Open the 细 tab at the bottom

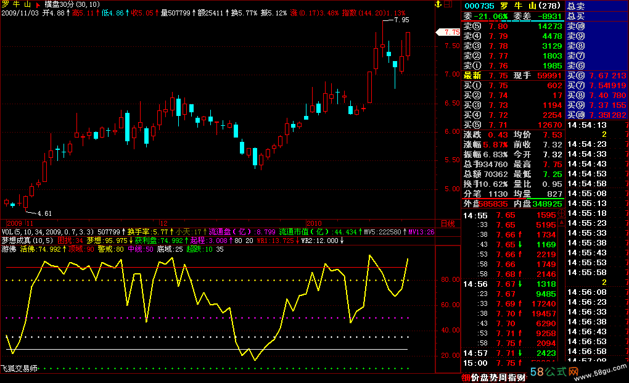point(466,377)
